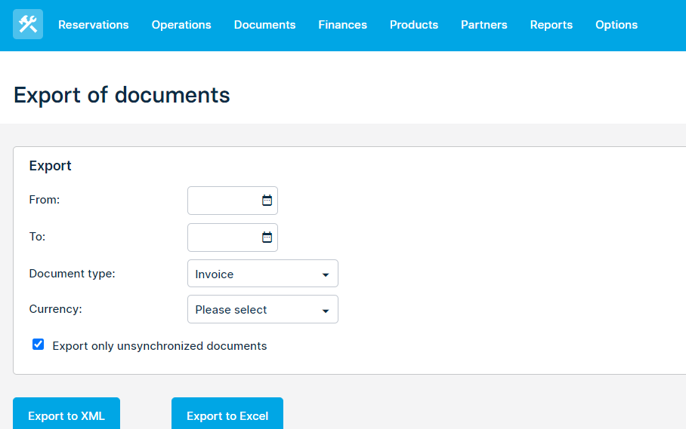Open the Finances menu

[x=342, y=25]
